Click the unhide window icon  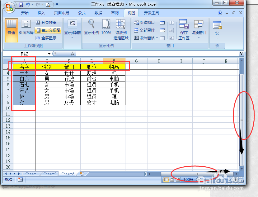(162, 38)
